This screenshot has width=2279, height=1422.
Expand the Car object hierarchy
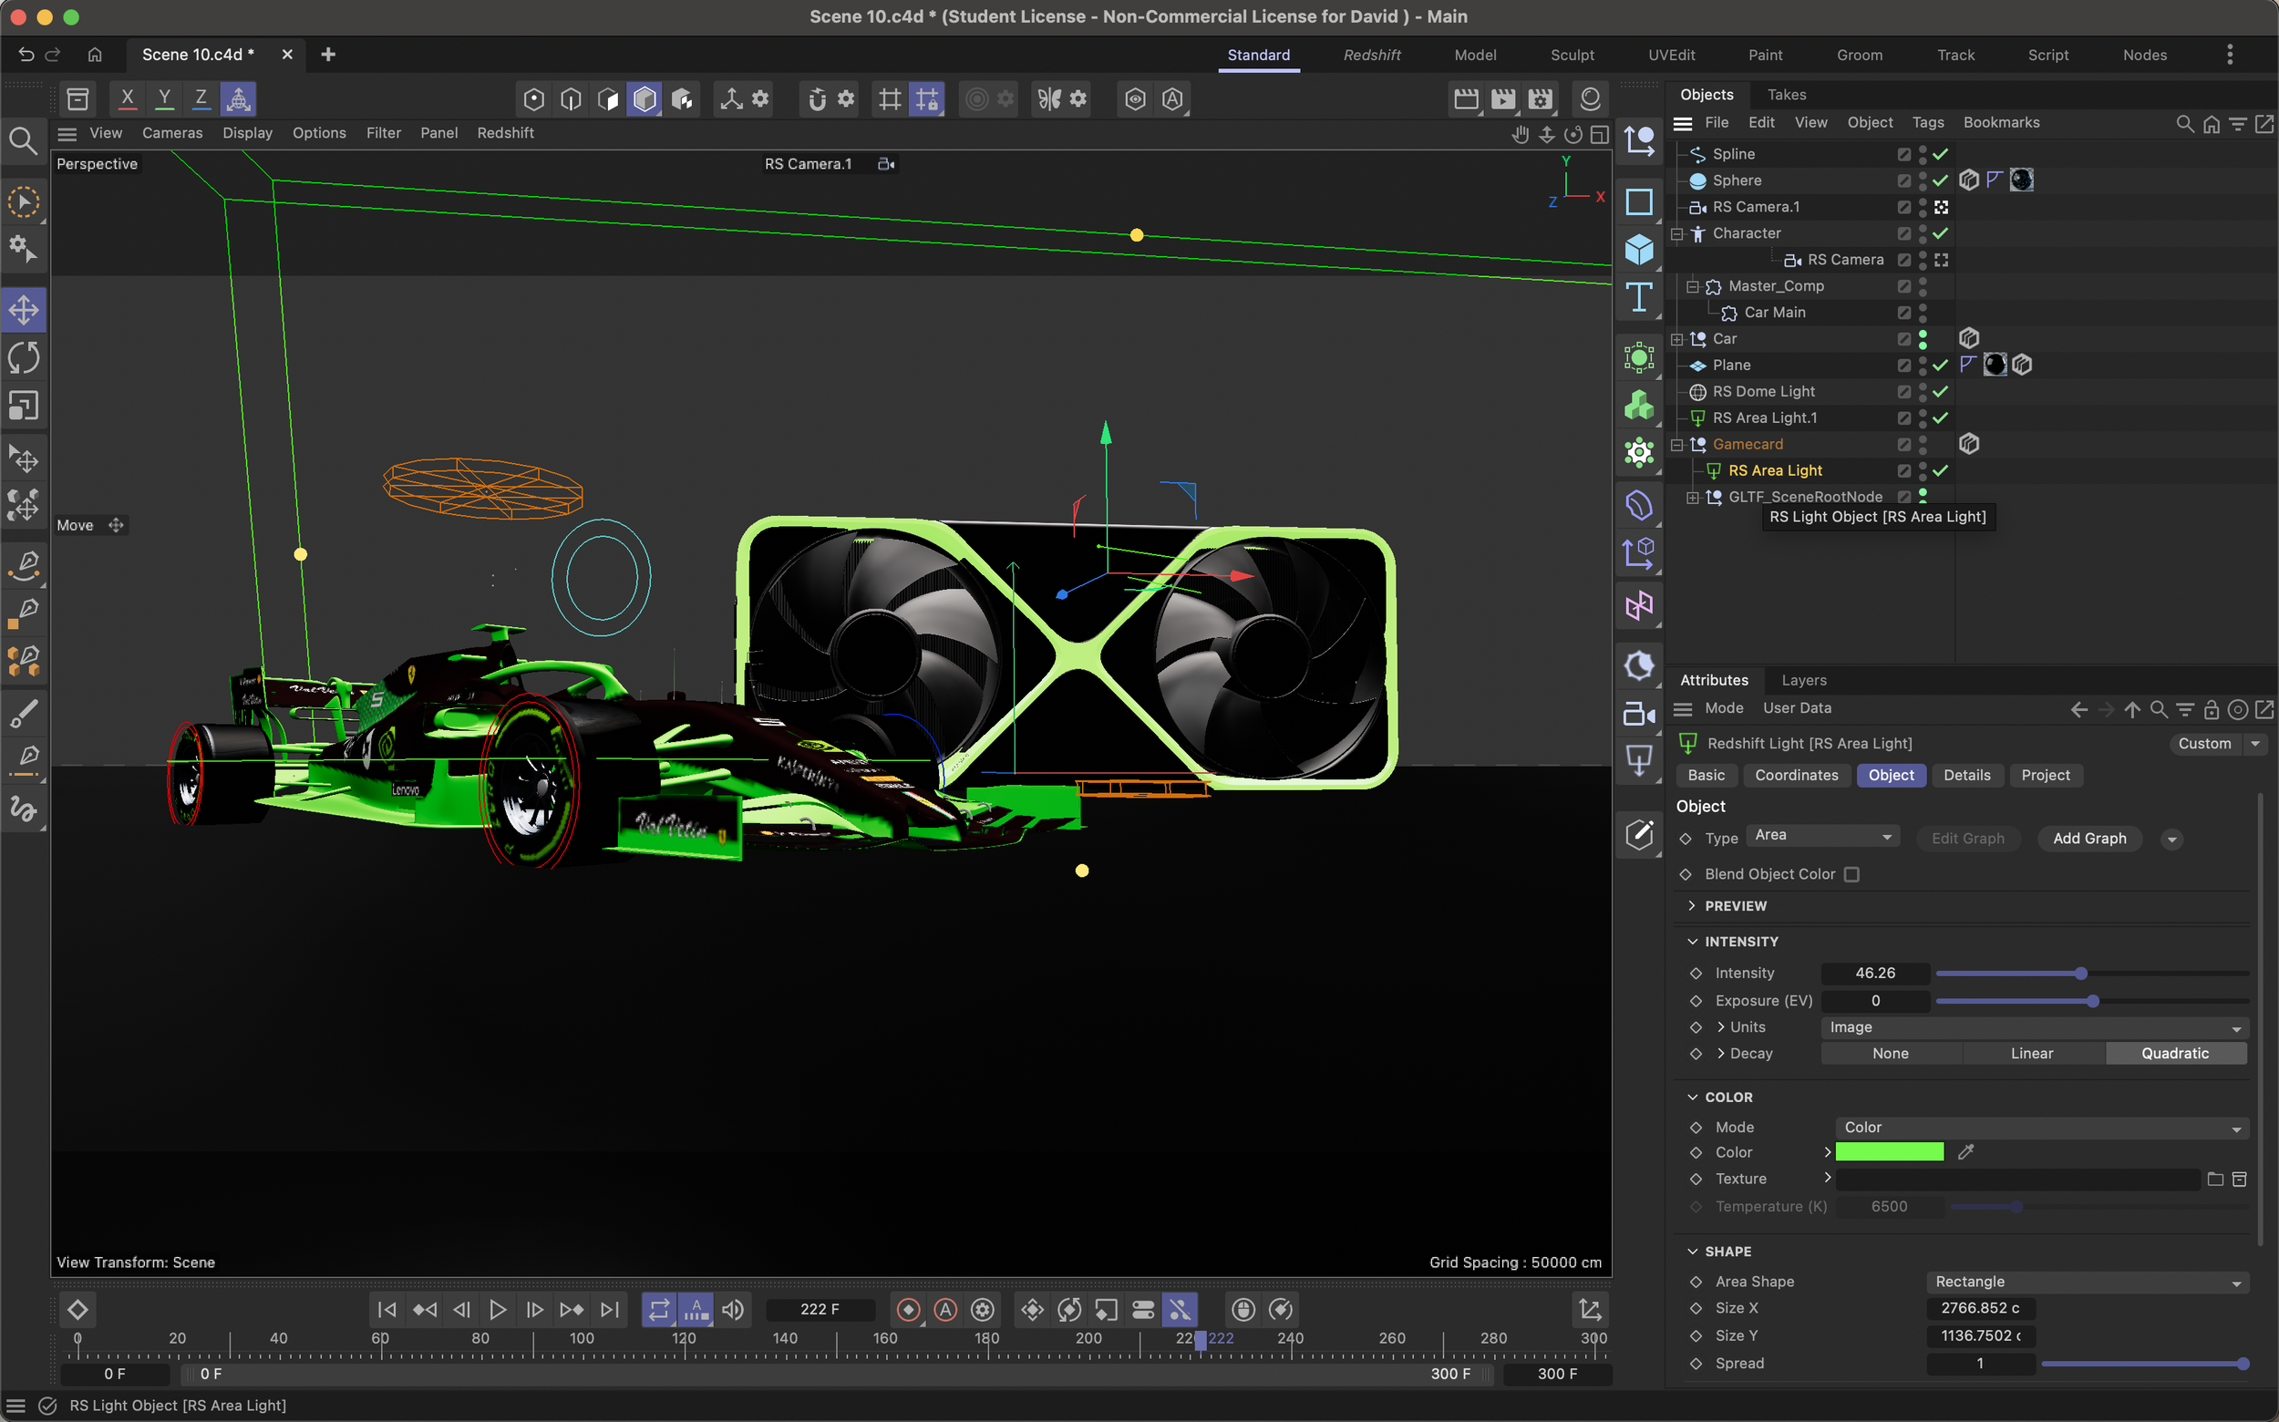[1677, 338]
